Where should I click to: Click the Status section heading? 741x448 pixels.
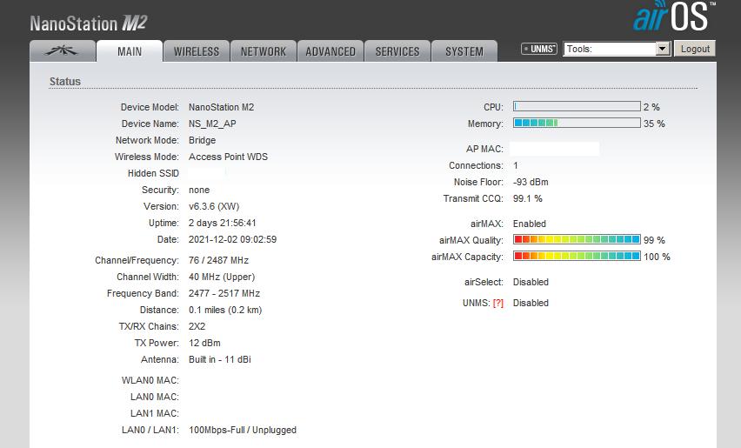65,81
